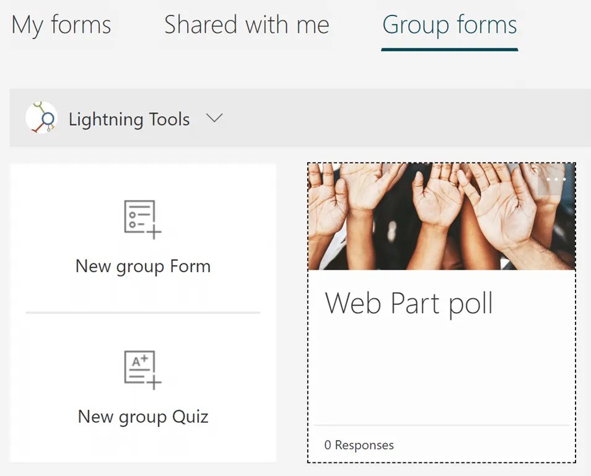The height and width of the screenshot is (476, 591).
Task: Open the Web Part poll form
Action: click(x=409, y=303)
